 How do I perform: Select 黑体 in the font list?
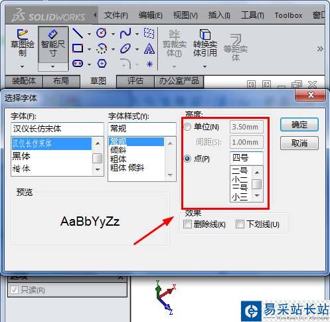(51, 156)
